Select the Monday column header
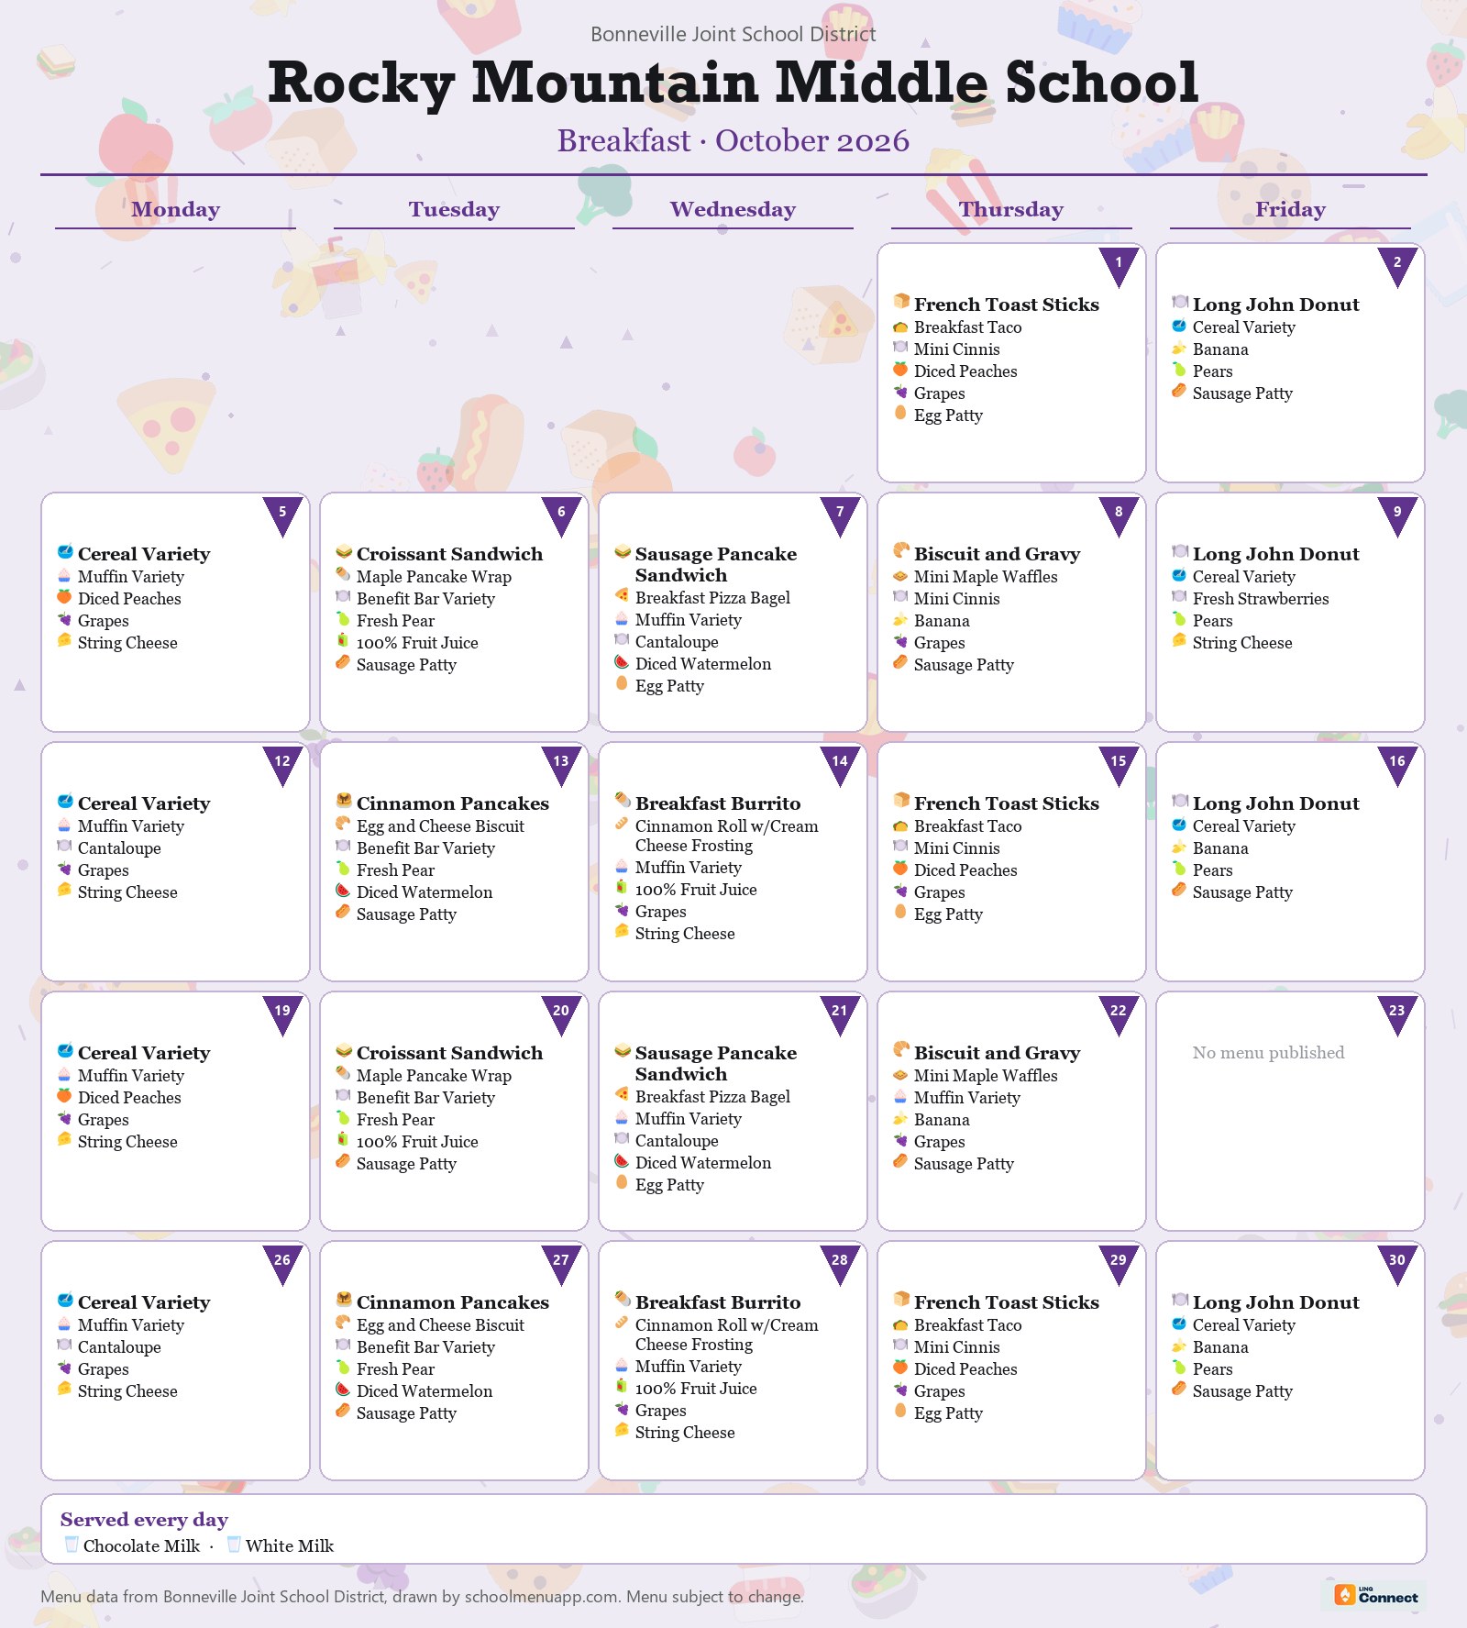This screenshot has height=1628, width=1467. click(x=175, y=209)
